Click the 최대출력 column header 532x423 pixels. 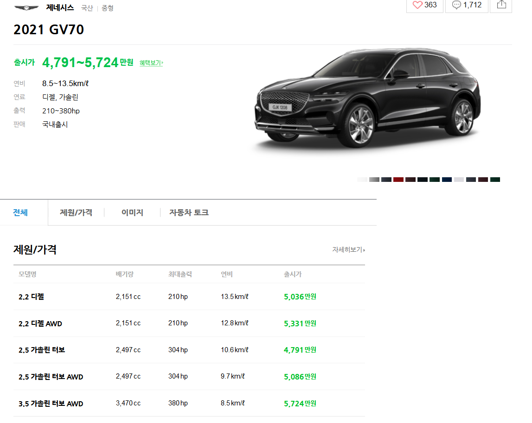pos(180,274)
